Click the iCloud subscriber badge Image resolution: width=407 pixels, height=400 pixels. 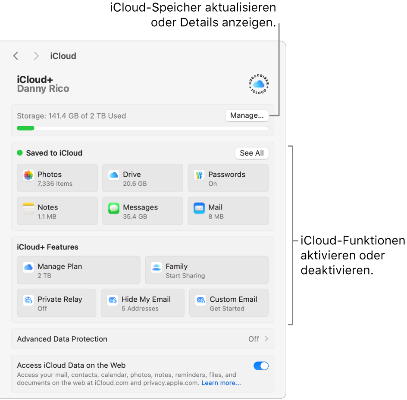click(x=259, y=84)
